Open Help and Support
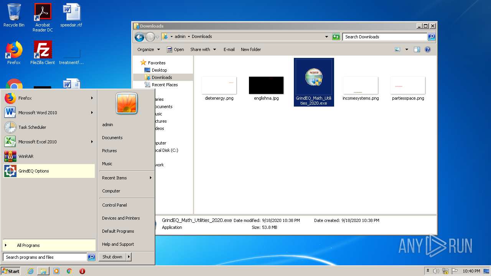Screen dimensions: 491x276 pyautogui.click(x=118, y=244)
